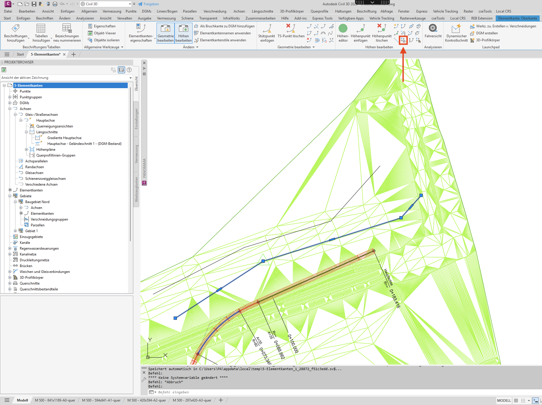The width and height of the screenshot is (542, 405).
Task: Open the Längsschnitte menu
Action: tap(262, 11)
